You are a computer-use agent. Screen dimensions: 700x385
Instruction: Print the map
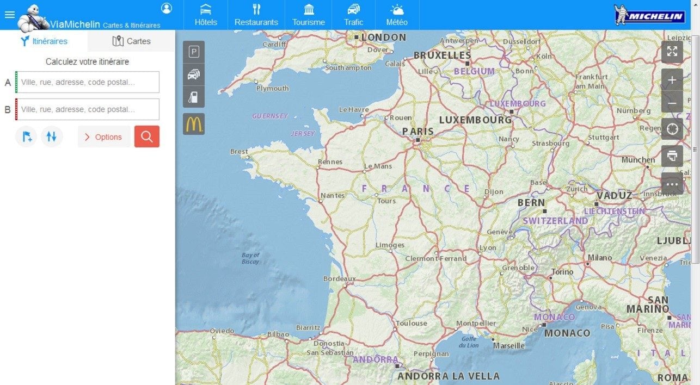coord(672,156)
